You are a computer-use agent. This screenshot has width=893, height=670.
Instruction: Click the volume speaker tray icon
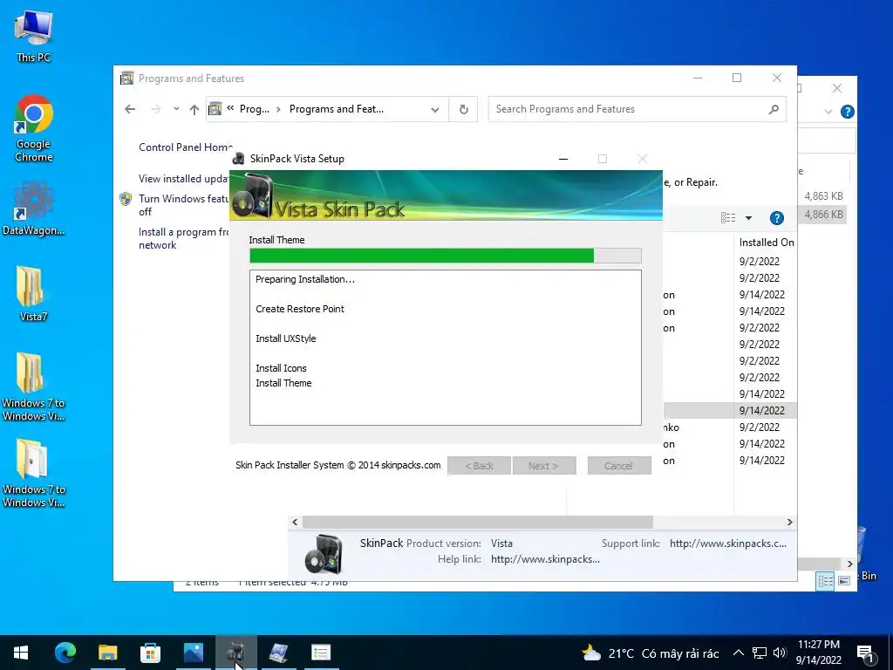780,653
